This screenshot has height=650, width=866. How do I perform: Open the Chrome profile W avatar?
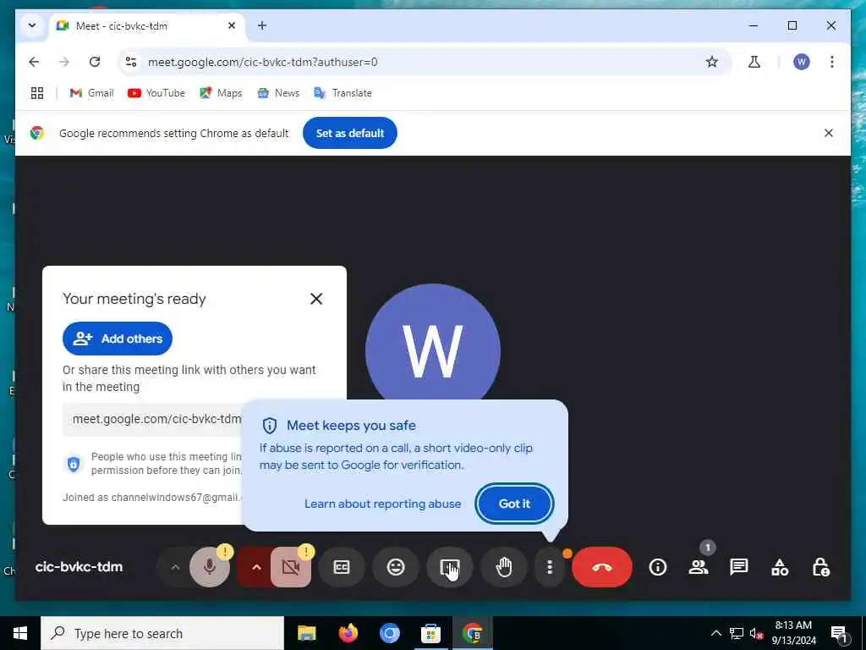[x=802, y=62]
